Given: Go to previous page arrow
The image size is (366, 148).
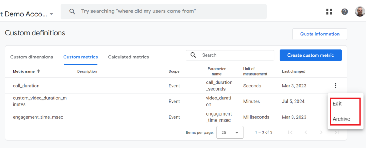Looking at the screenshot, I should tap(306, 132).
